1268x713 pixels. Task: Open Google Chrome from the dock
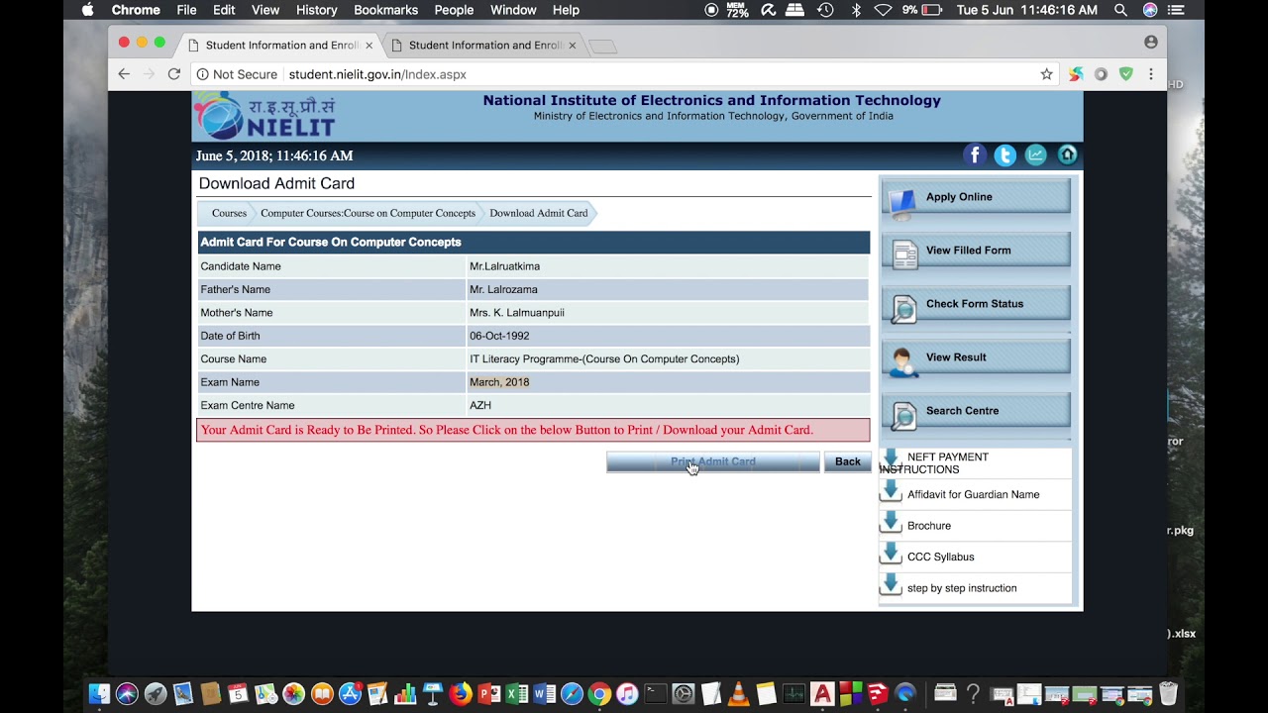pos(599,694)
